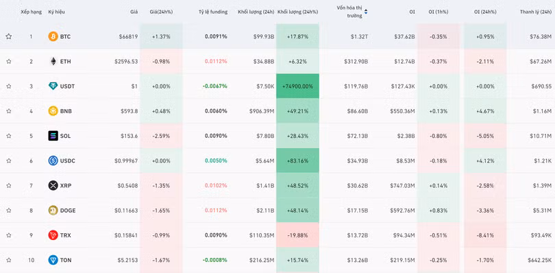This screenshot has height=273, width=555.
Task: Sort by OI column header
Action: point(412,12)
